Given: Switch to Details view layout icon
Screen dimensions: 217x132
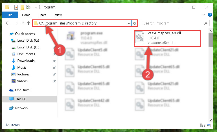Looking at the screenshot, I should (203, 125).
